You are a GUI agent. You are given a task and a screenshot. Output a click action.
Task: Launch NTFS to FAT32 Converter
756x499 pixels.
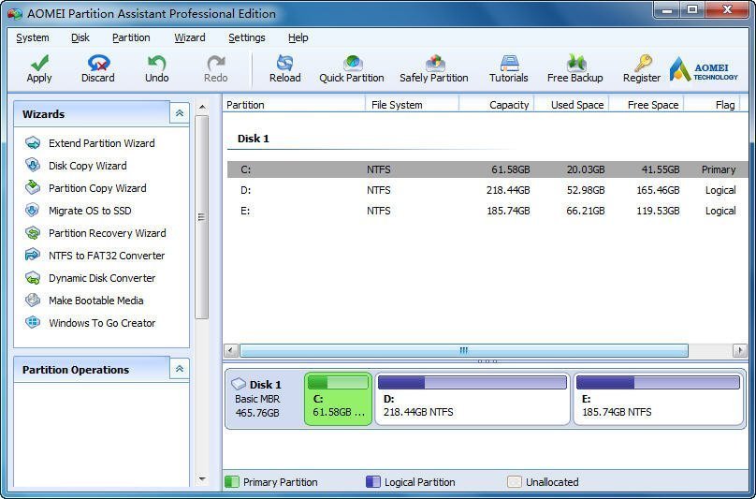(x=107, y=256)
